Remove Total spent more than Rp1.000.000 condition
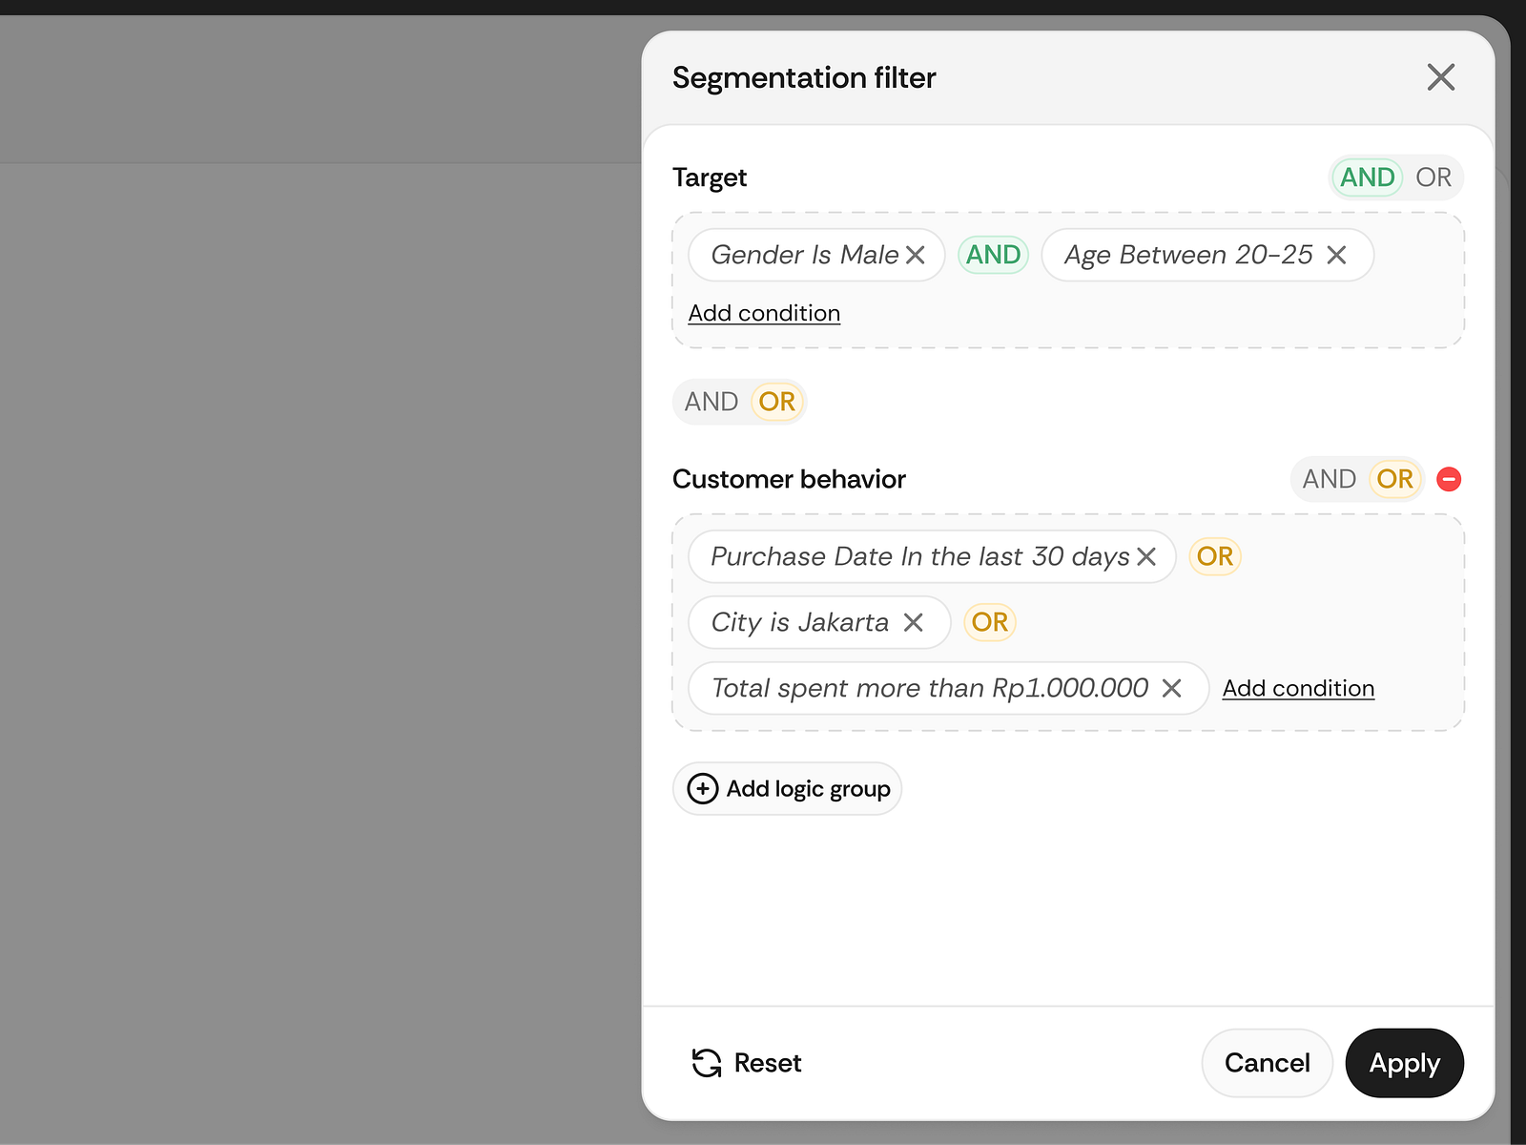The height and width of the screenshot is (1145, 1526). [x=1172, y=688]
